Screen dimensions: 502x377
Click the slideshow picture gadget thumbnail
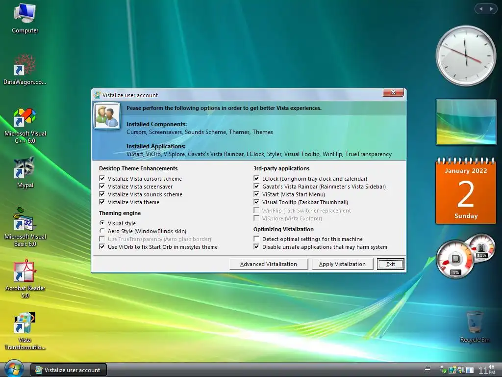466,122
